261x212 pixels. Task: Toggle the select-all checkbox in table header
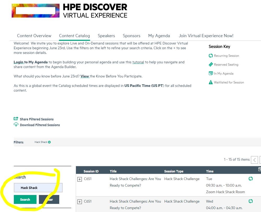(x=259, y=170)
